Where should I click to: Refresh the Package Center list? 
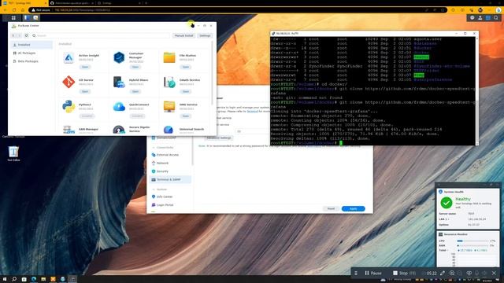(x=26, y=35)
